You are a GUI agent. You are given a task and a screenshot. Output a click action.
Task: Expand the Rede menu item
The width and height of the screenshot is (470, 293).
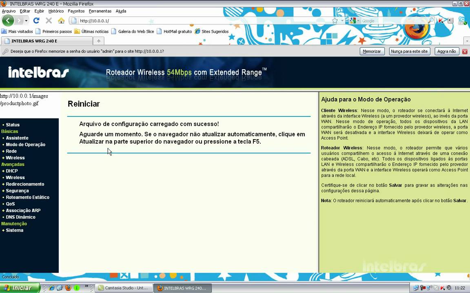pos(11,151)
